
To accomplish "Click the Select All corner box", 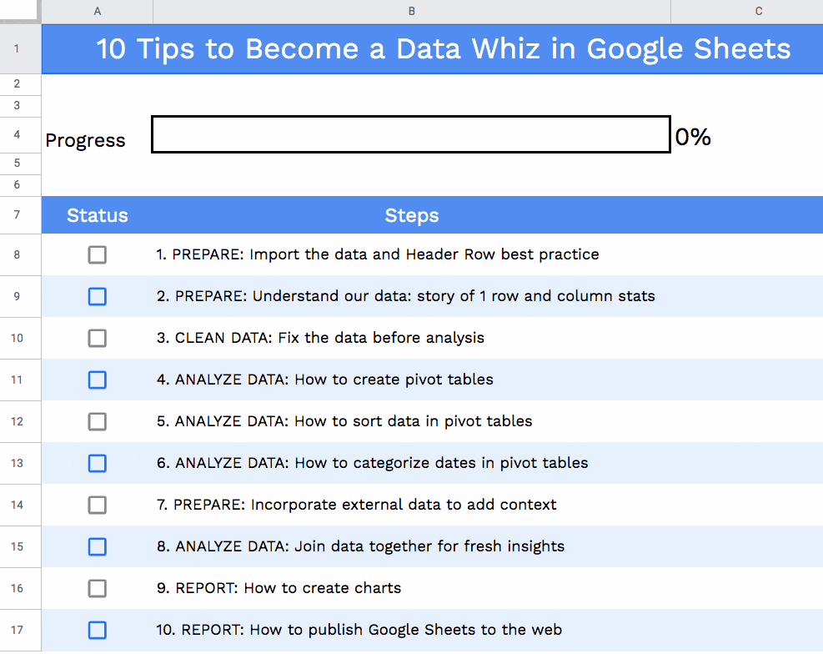I will pos(19,11).
